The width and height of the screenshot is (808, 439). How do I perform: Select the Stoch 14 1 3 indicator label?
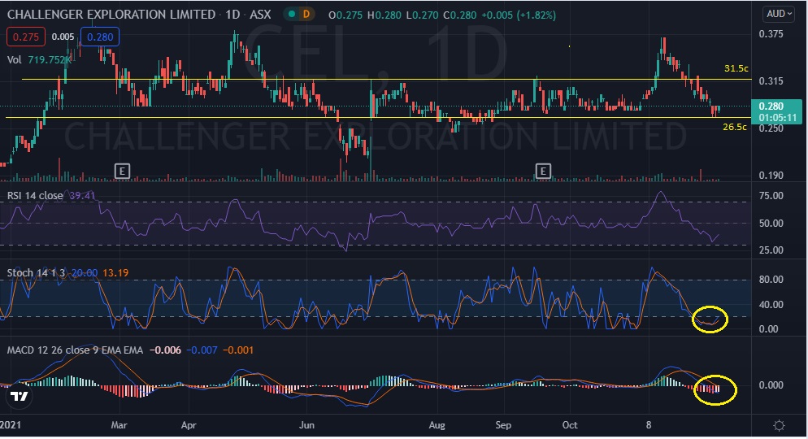pyautogui.click(x=36, y=272)
